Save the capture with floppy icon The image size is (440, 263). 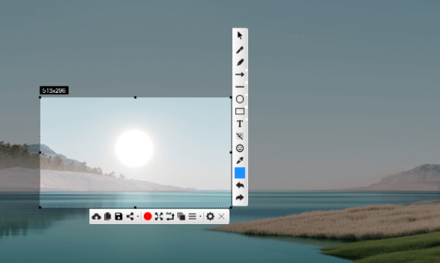pyautogui.click(x=119, y=216)
